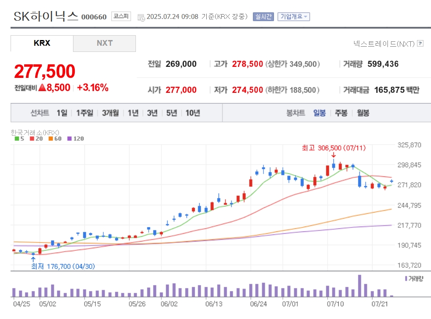Select the green 5-day moving average legend
This screenshot has width=431, height=319.
pos(19,139)
